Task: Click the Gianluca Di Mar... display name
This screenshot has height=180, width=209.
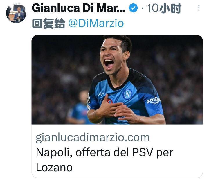Action: (x=78, y=8)
